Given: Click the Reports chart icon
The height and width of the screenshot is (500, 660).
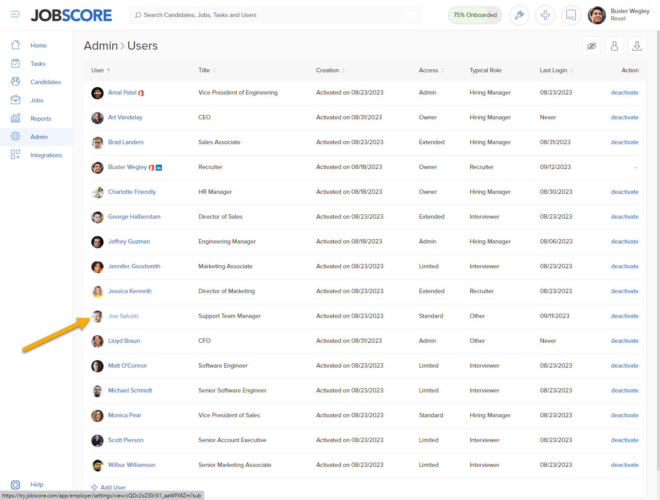Looking at the screenshot, I should 15,118.
